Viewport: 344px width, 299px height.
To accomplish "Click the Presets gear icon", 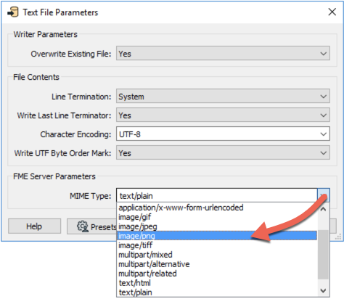I will click(x=83, y=226).
